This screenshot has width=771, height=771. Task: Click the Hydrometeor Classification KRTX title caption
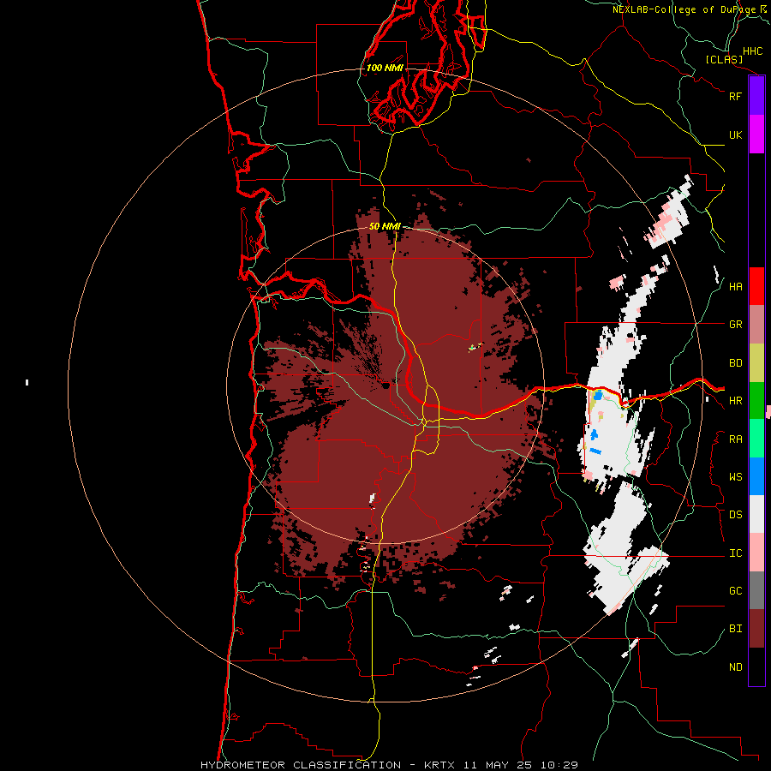coord(389,765)
